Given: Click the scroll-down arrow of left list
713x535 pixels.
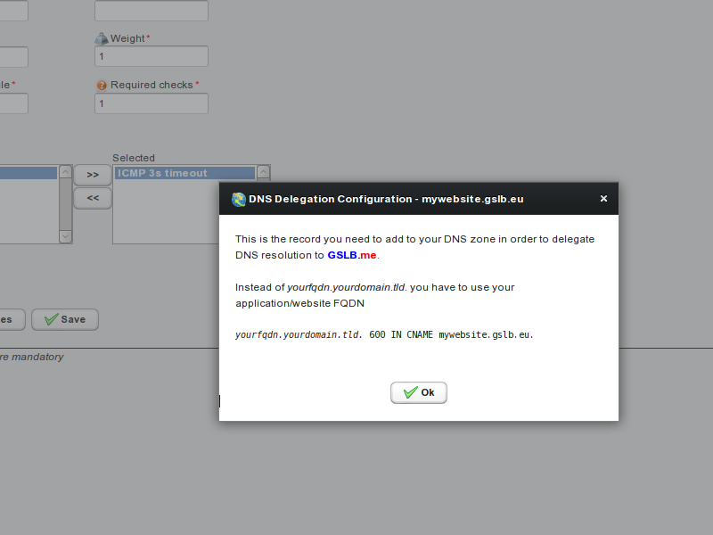Looking at the screenshot, I should point(65,236).
